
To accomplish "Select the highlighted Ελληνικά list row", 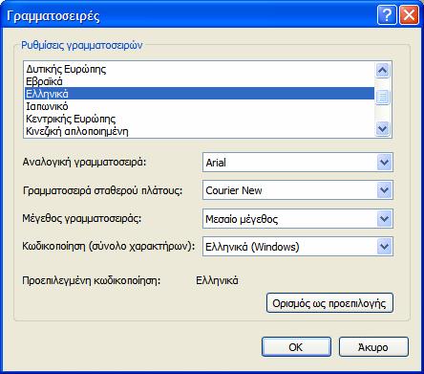I will [200, 94].
